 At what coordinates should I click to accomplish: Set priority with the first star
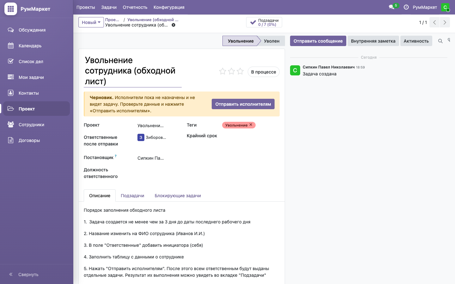click(222, 72)
